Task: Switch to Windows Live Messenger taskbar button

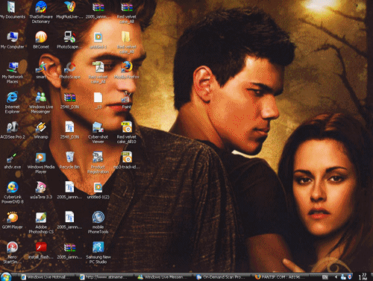Action: click(x=164, y=277)
